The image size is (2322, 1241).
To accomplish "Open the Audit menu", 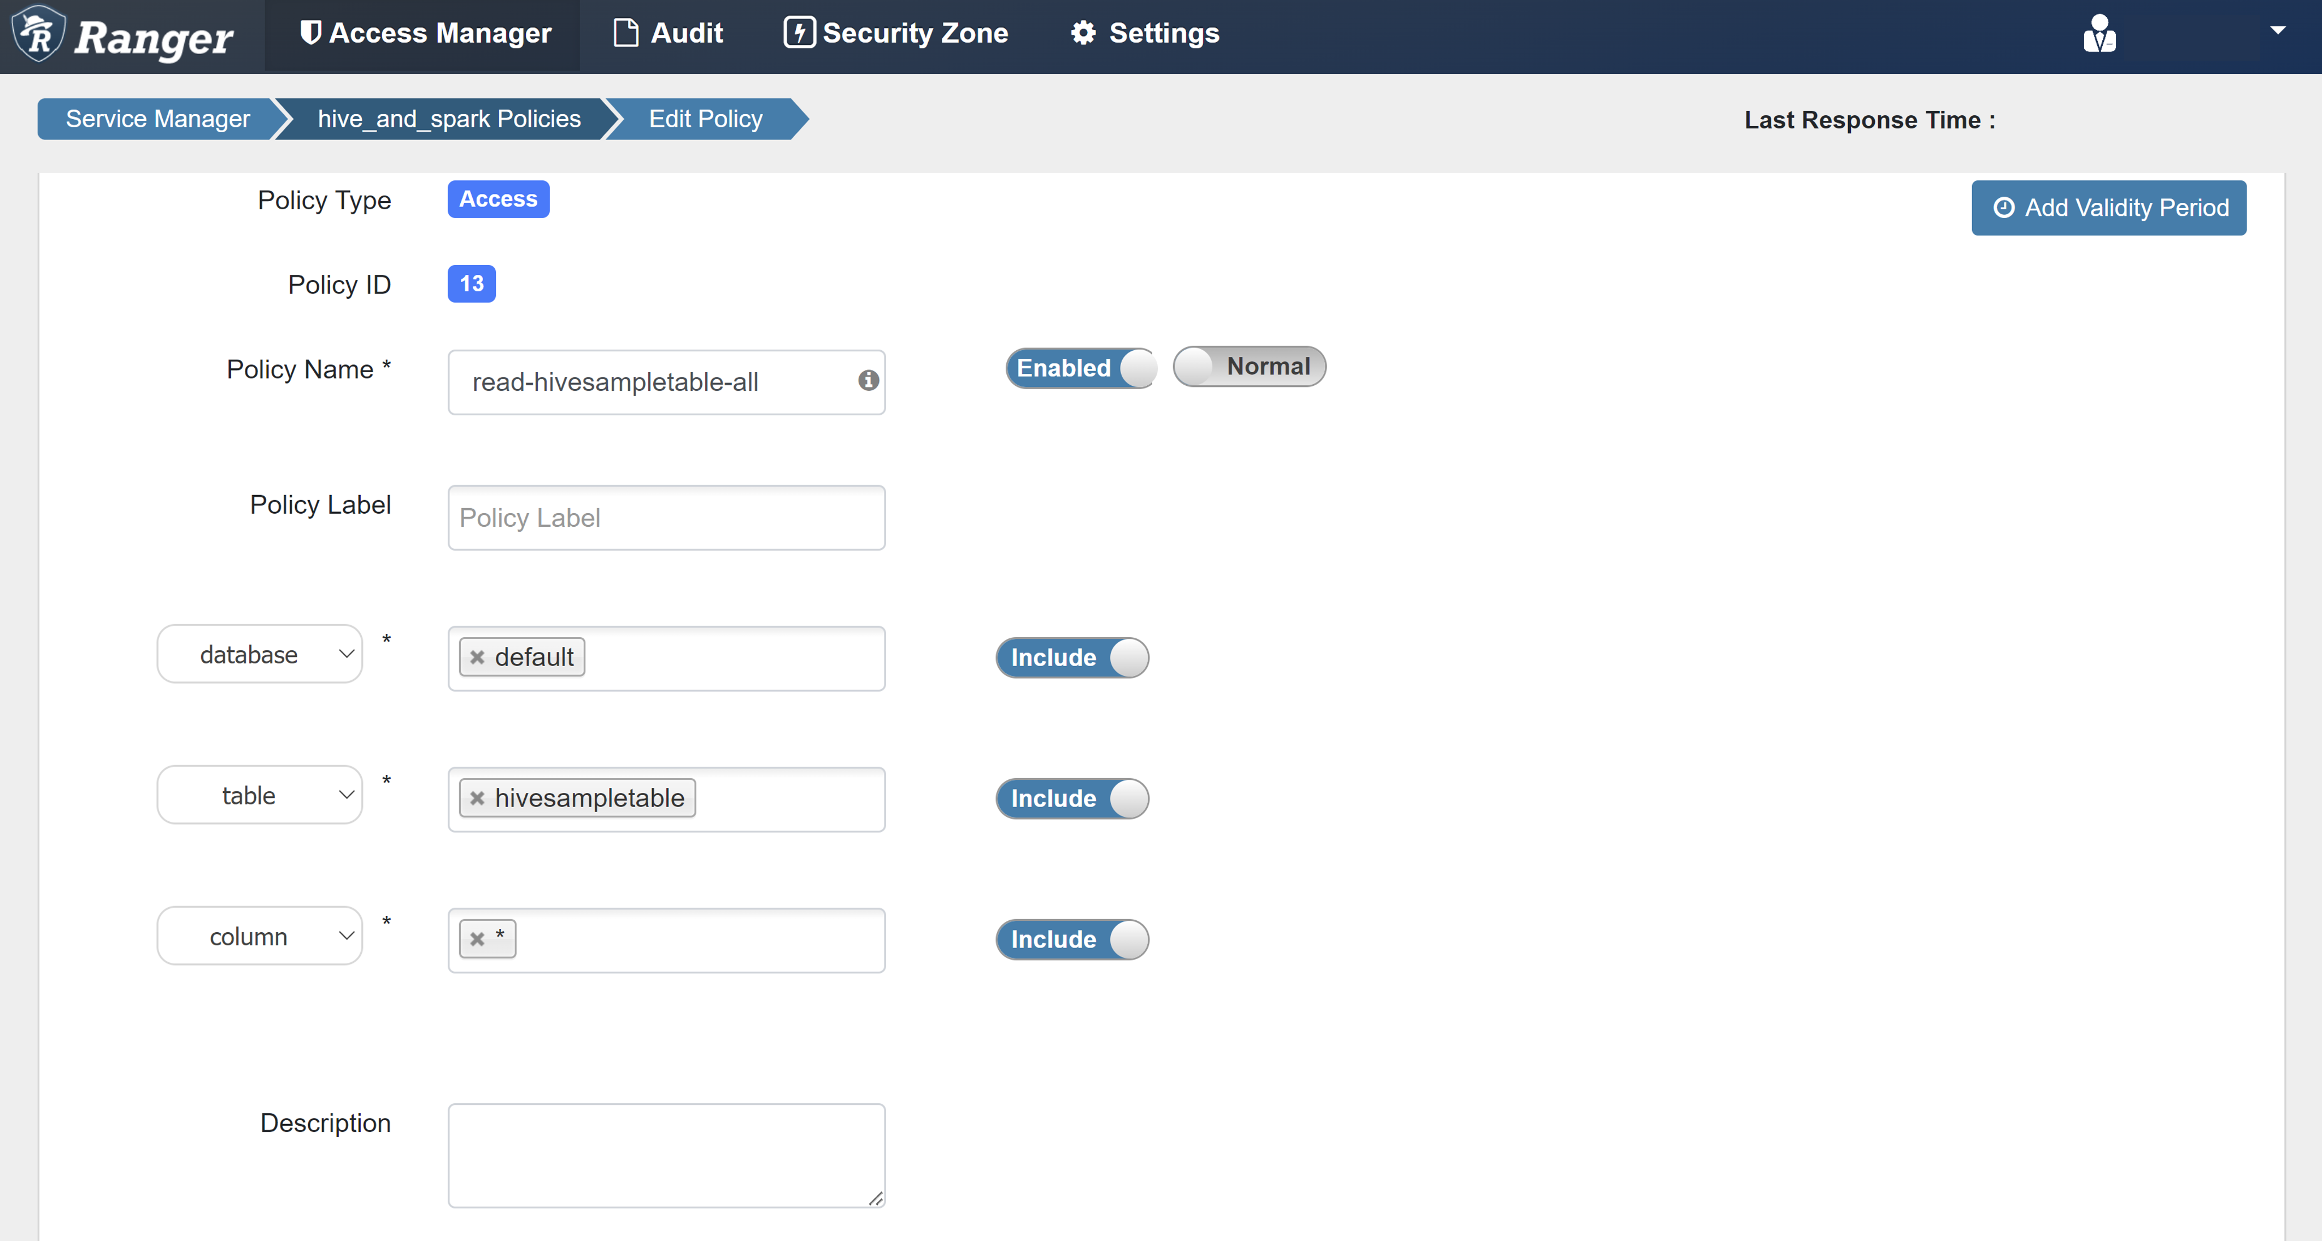I will click(x=668, y=33).
